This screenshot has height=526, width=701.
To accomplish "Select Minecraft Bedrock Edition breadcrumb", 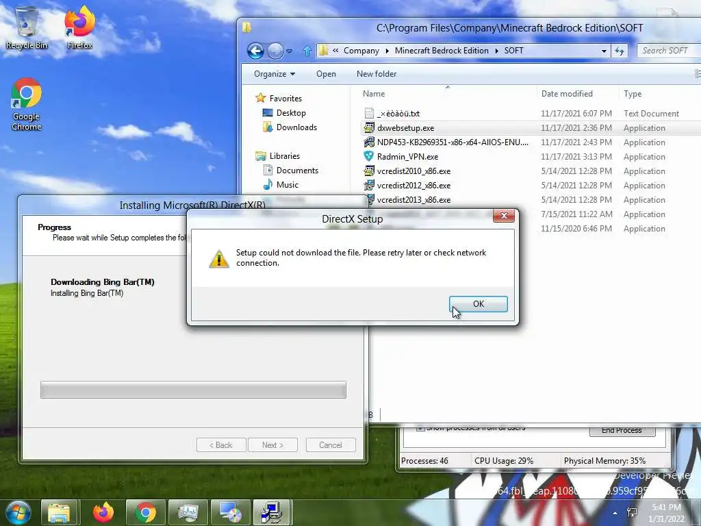I will coord(442,51).
